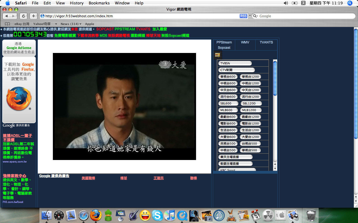Expand the Yahoo!奇摩 bookmark folder arrow
358x223 pixels.
[x=56, y=24]
